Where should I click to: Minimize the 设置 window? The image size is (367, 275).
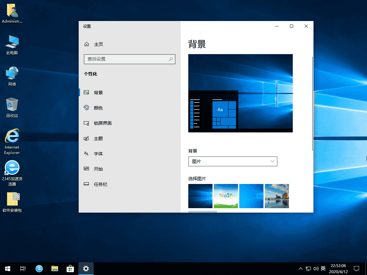(277, 26)
